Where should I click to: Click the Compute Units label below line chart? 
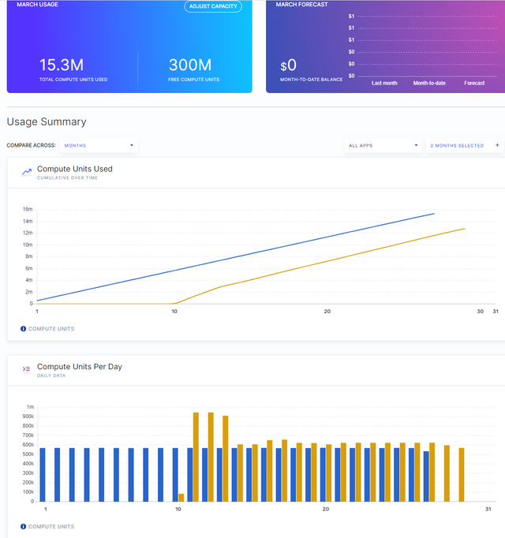pyautogui.click(x=51, y=329)
